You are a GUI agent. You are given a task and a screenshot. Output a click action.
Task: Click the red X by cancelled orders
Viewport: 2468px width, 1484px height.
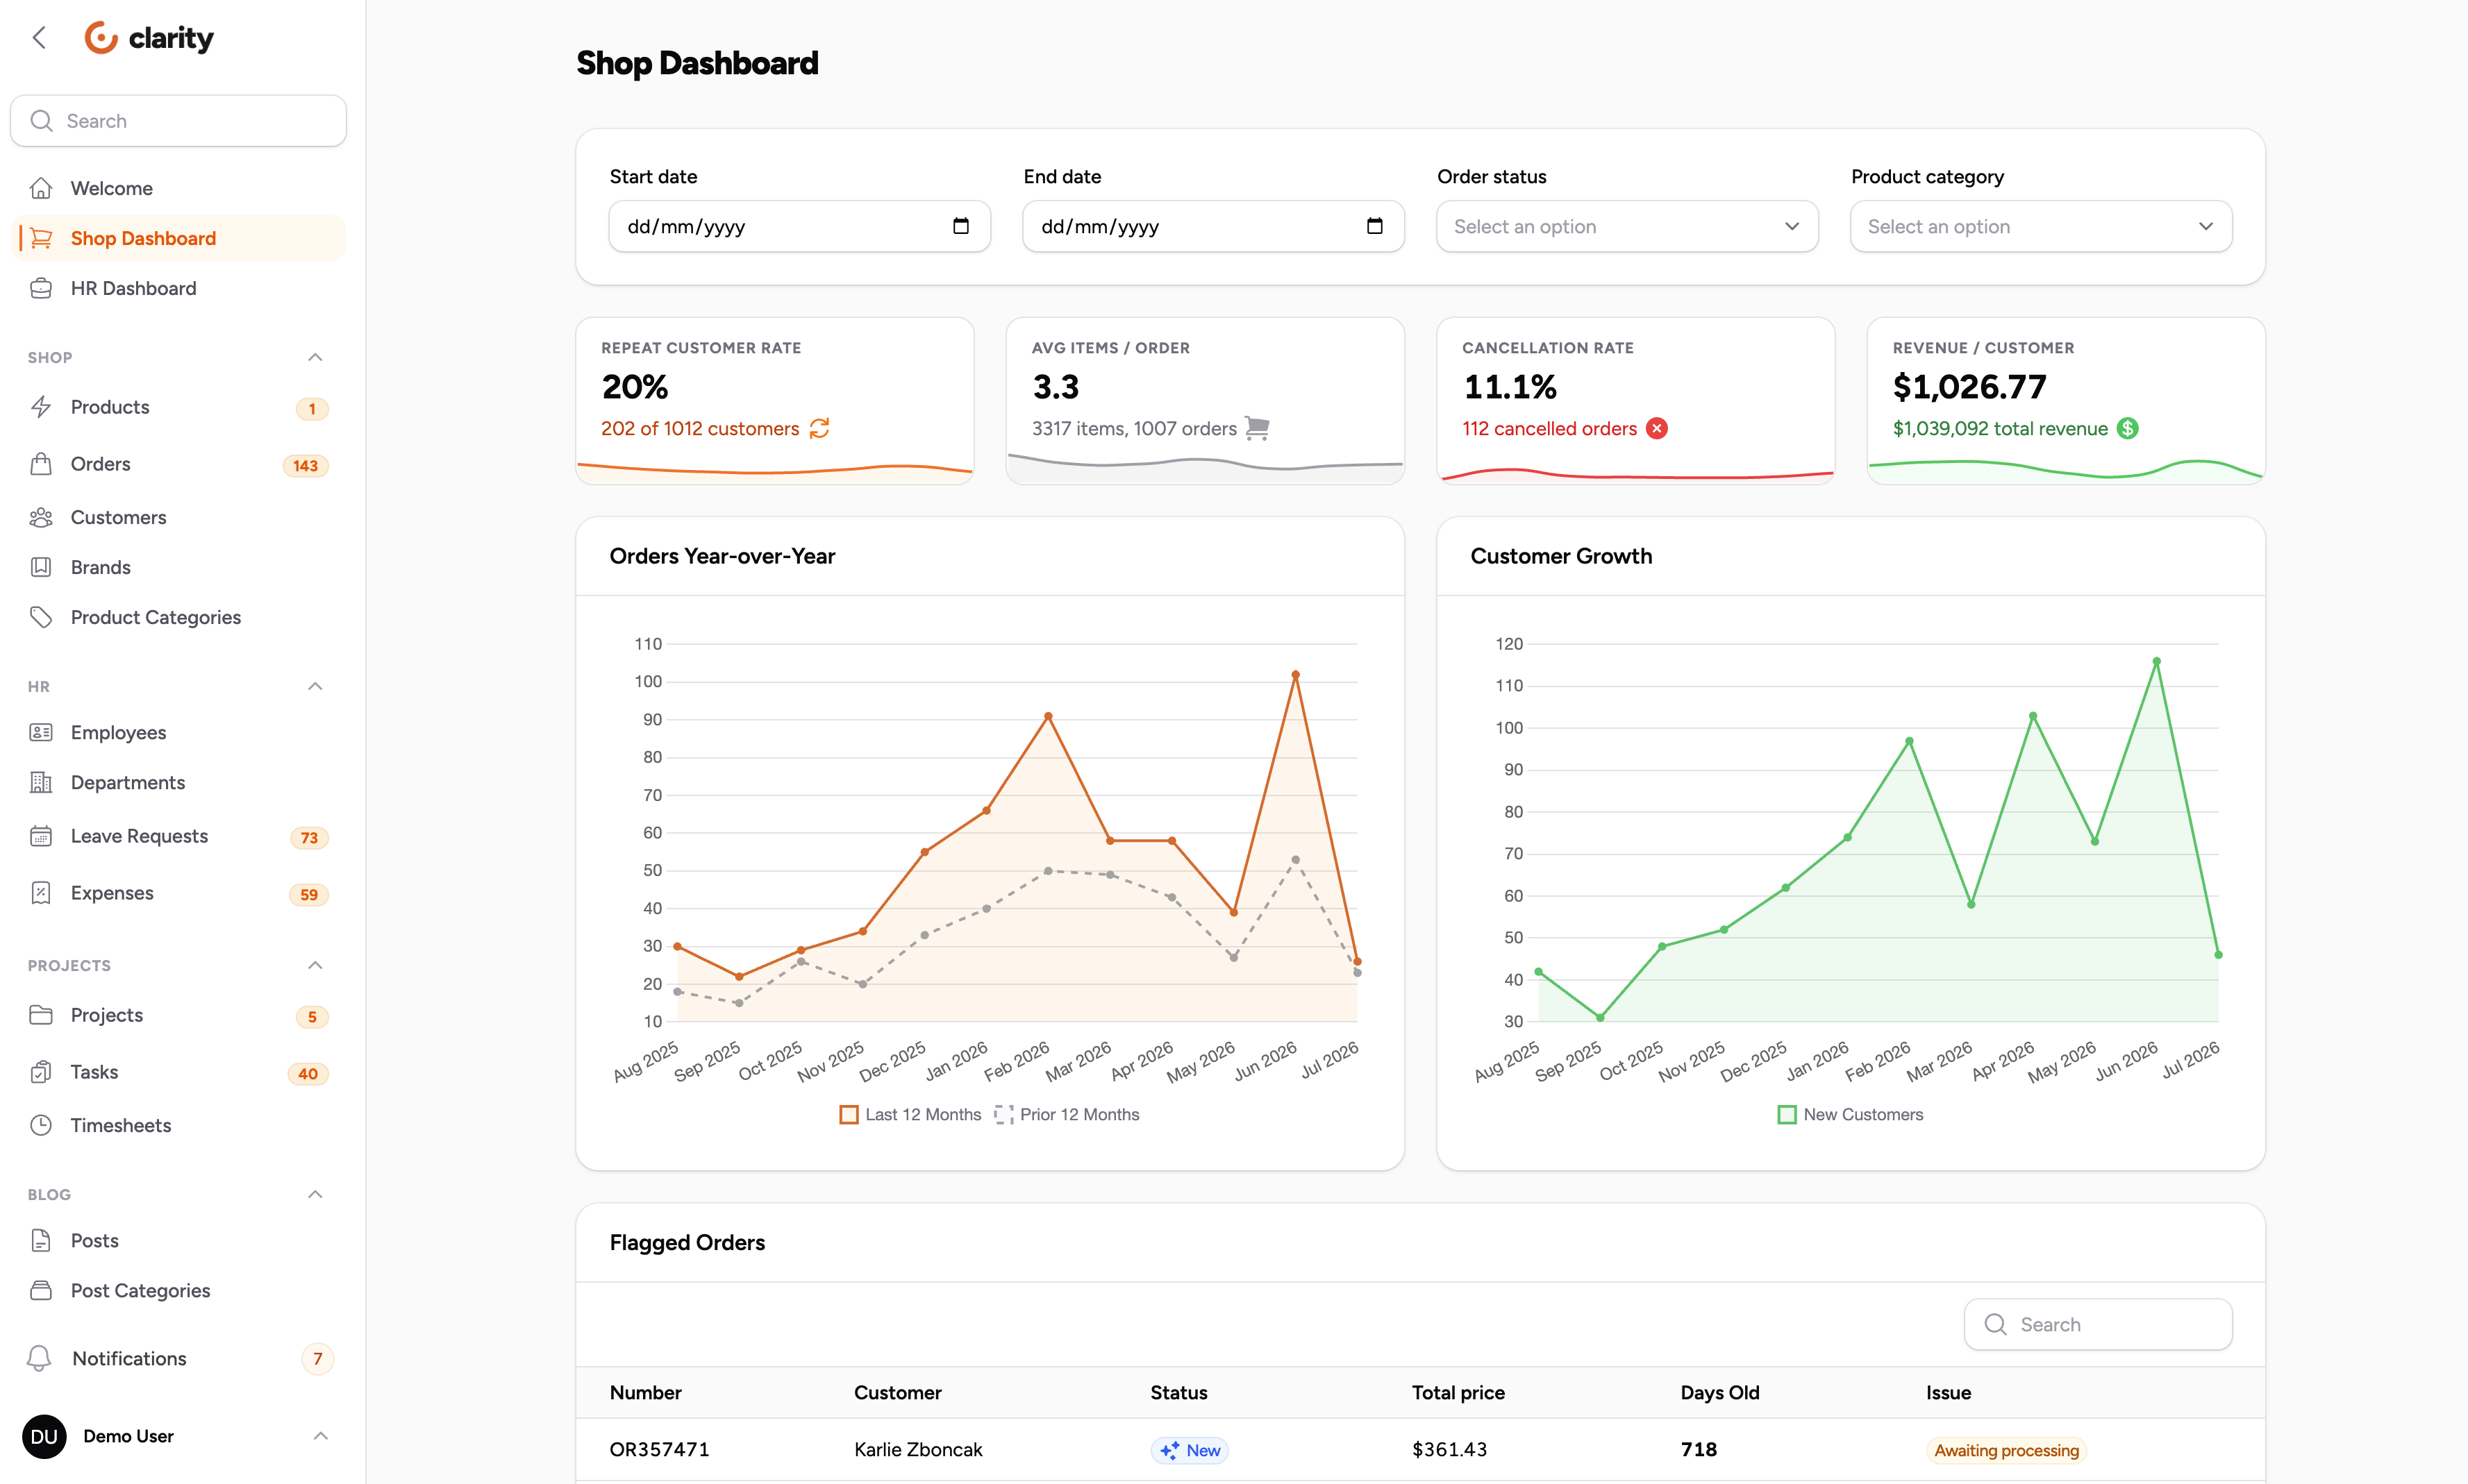(x=1657, y=428)
